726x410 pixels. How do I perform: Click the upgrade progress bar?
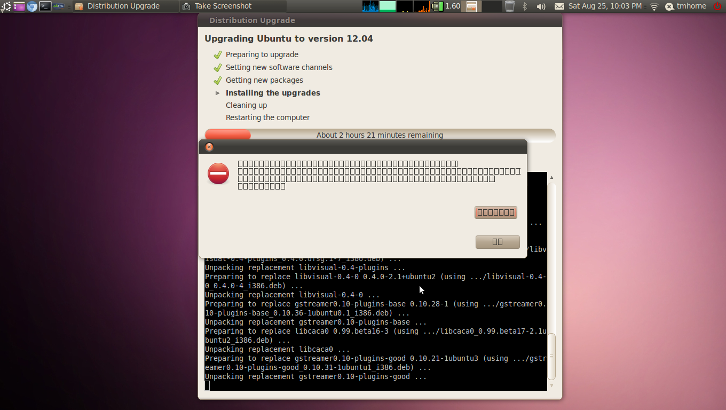pos(380,135)
